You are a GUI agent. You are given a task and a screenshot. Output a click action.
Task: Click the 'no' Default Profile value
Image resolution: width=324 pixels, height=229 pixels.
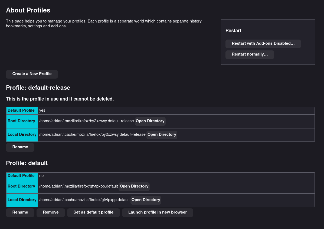[x=41, y=176]
